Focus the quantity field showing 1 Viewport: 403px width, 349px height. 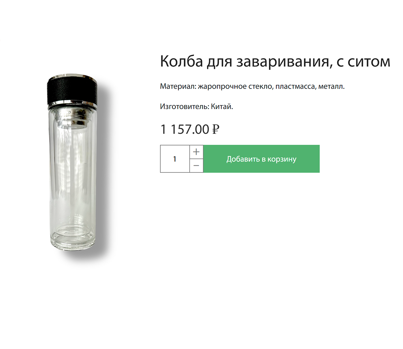(x=175, y=159)
